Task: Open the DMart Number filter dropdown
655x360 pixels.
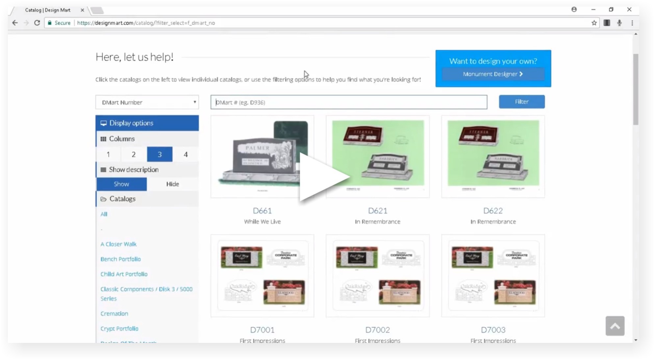Action: click(x=147, y=102)
